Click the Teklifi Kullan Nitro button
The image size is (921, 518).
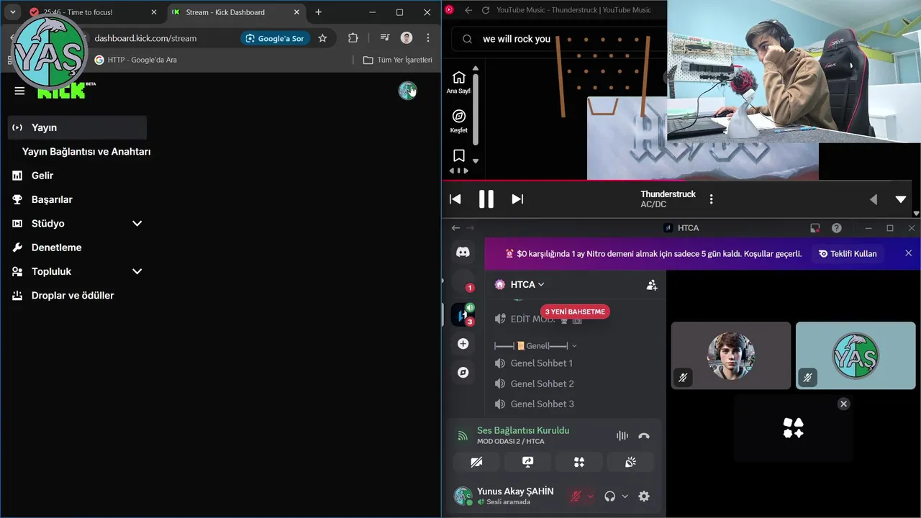[x=848, y=253]
